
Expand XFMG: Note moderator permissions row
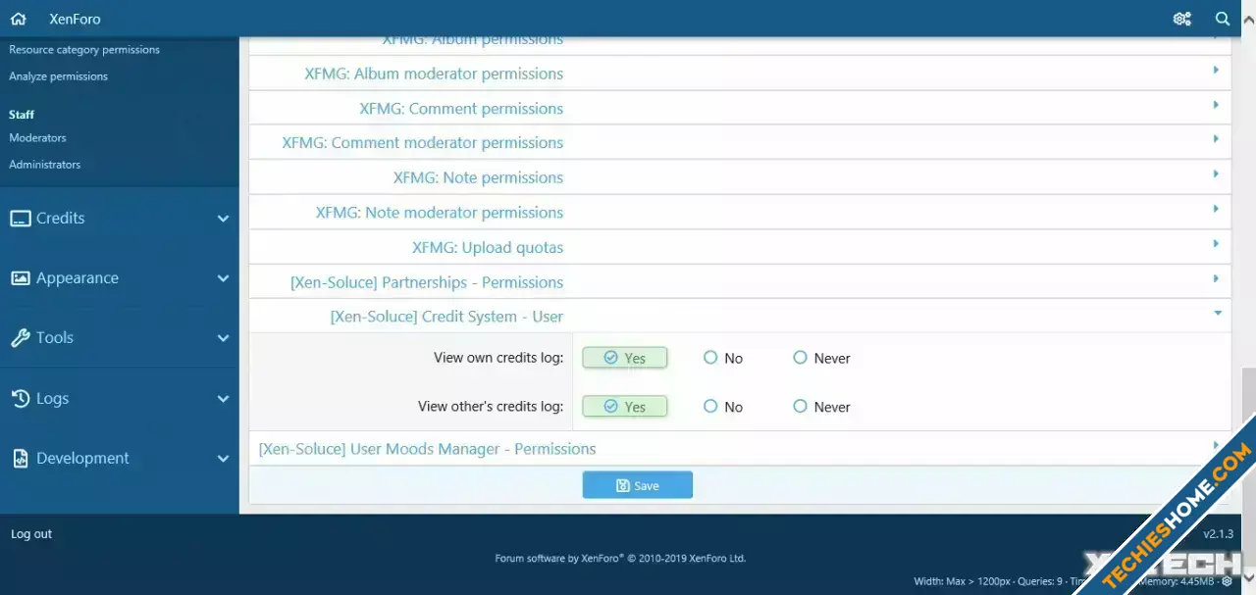pyautogui.click(x=740, y=212)
